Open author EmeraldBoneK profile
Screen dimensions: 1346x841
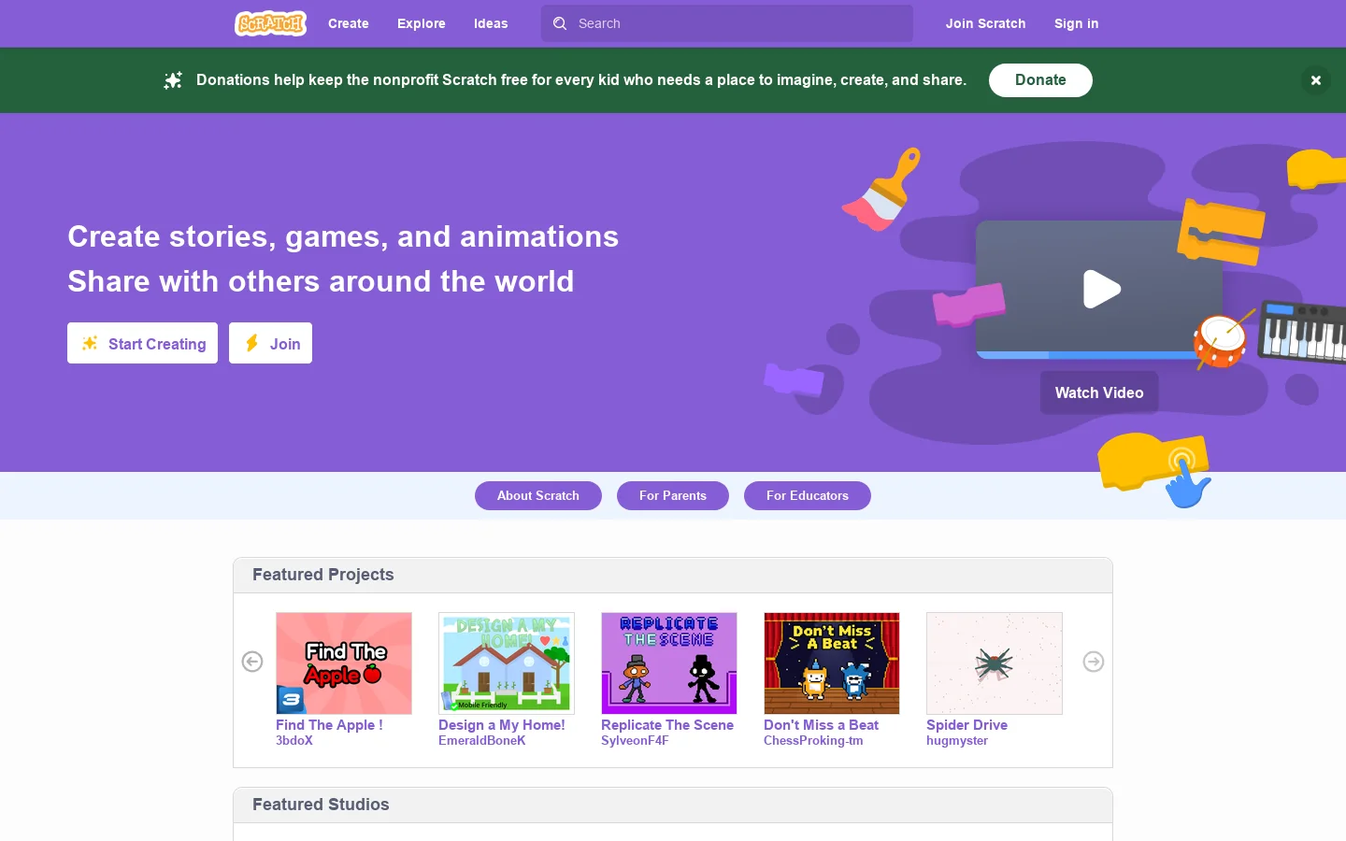[482, 741]
